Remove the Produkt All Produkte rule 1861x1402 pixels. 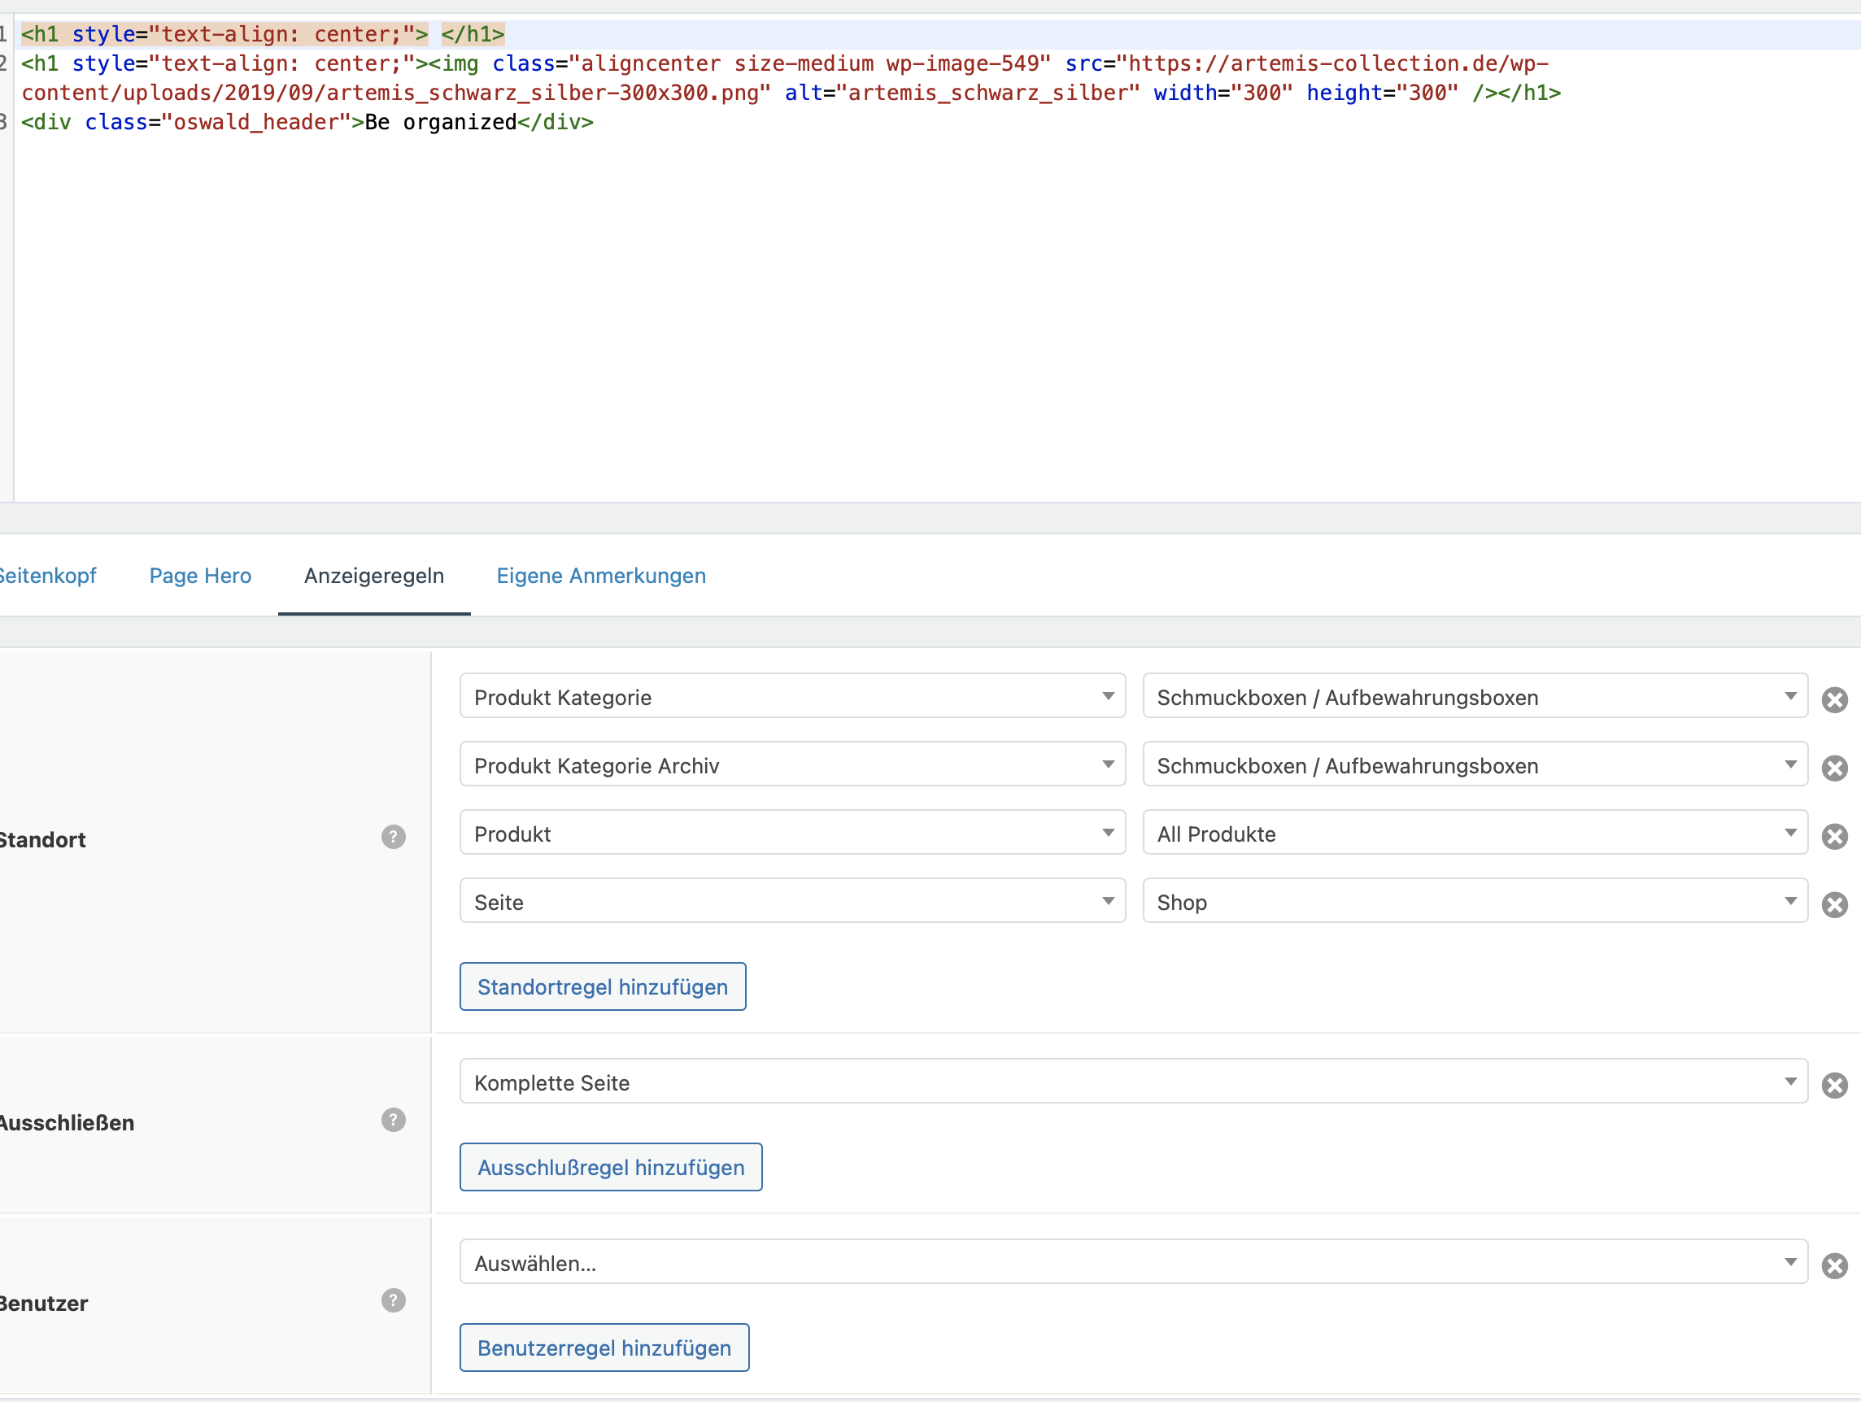[x=1834, y=836]
